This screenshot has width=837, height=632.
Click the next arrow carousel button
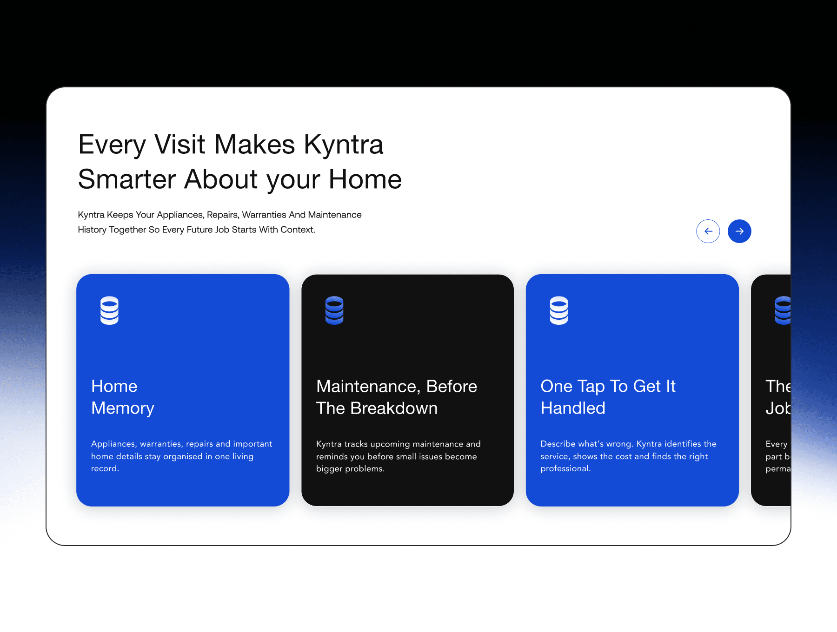[x=739, y=231]
